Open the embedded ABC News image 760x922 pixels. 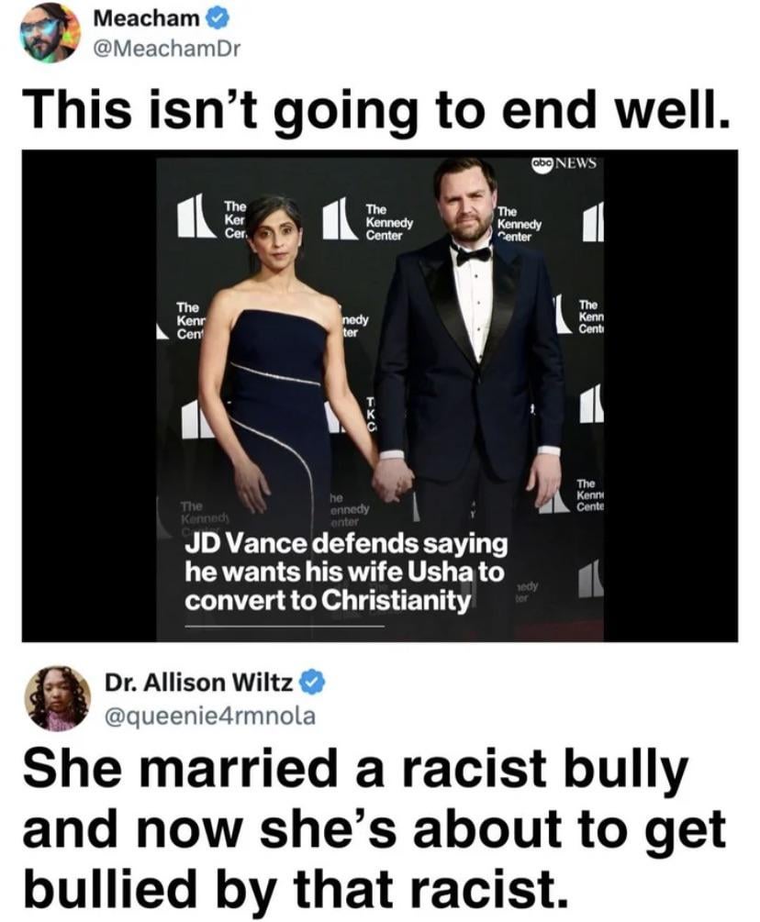[380, 395]
